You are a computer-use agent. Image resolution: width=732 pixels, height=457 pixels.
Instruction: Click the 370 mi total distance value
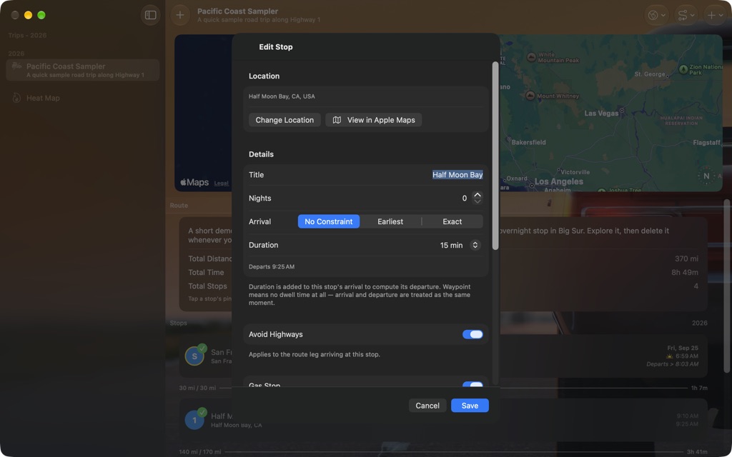point(686,258)
